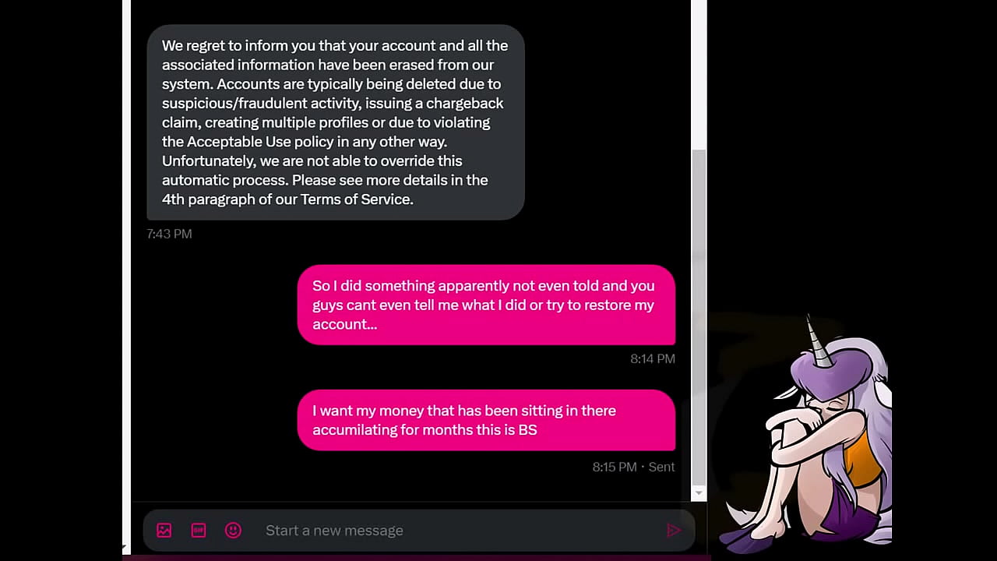Click the chat scrollbar thumb

coord(699,316)
